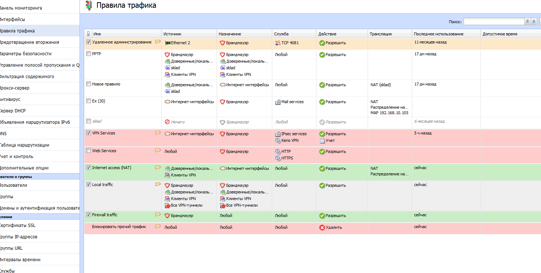Open Сертификаты SSL in the sidebar
Image resolution: width=541 pixels, height=273 pixels.
[x=40, y=225]
